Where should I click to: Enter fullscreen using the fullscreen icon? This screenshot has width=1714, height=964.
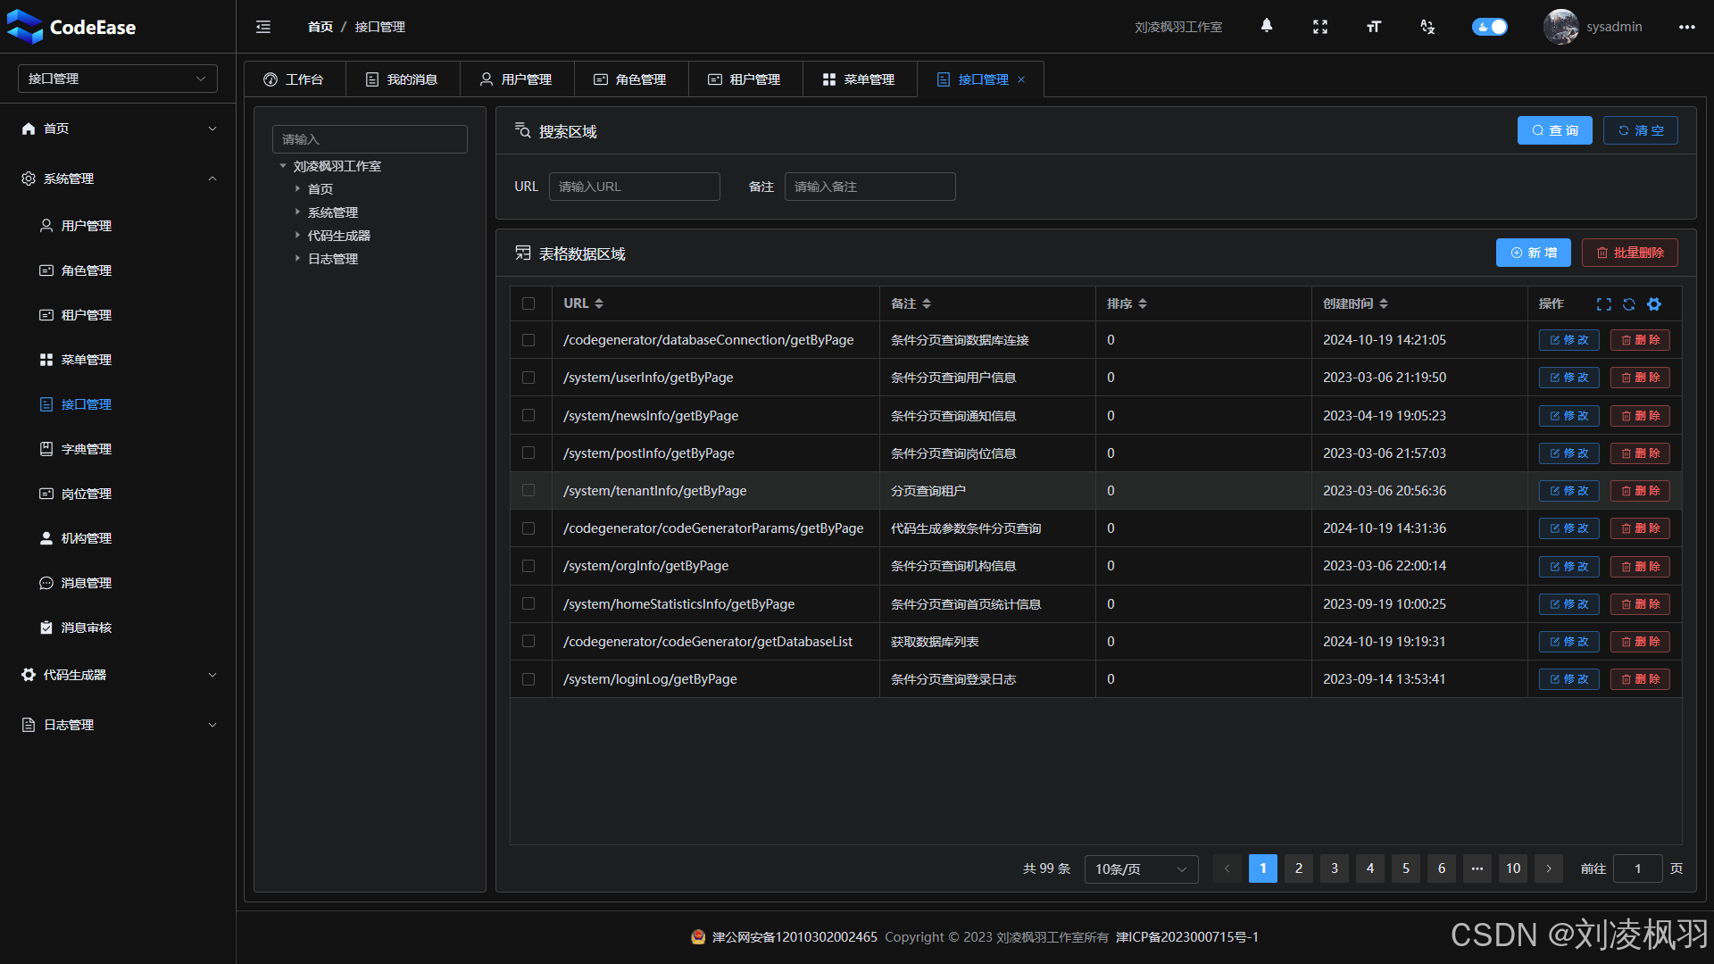[1320, 26]
